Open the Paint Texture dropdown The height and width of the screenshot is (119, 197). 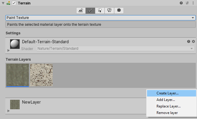tap(100, 18)
